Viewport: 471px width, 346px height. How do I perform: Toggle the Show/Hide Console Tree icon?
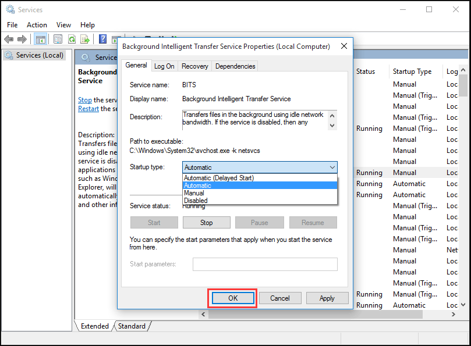[40, 38]
